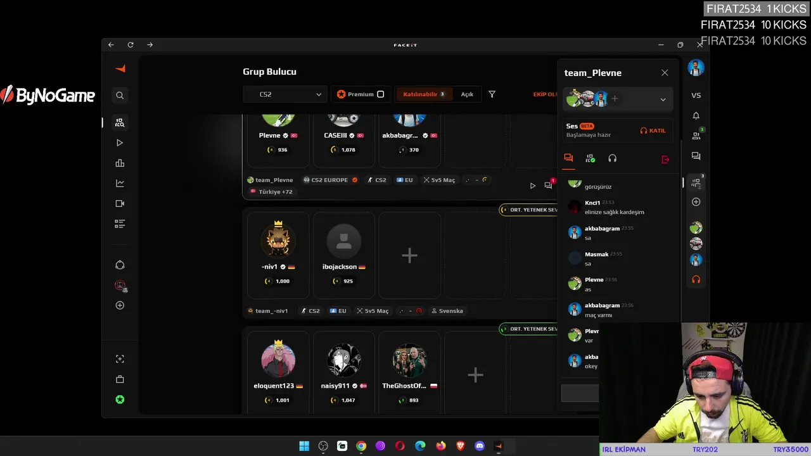
Task: Join empty slot on eloquent123's team card
Action: point(475,375)
